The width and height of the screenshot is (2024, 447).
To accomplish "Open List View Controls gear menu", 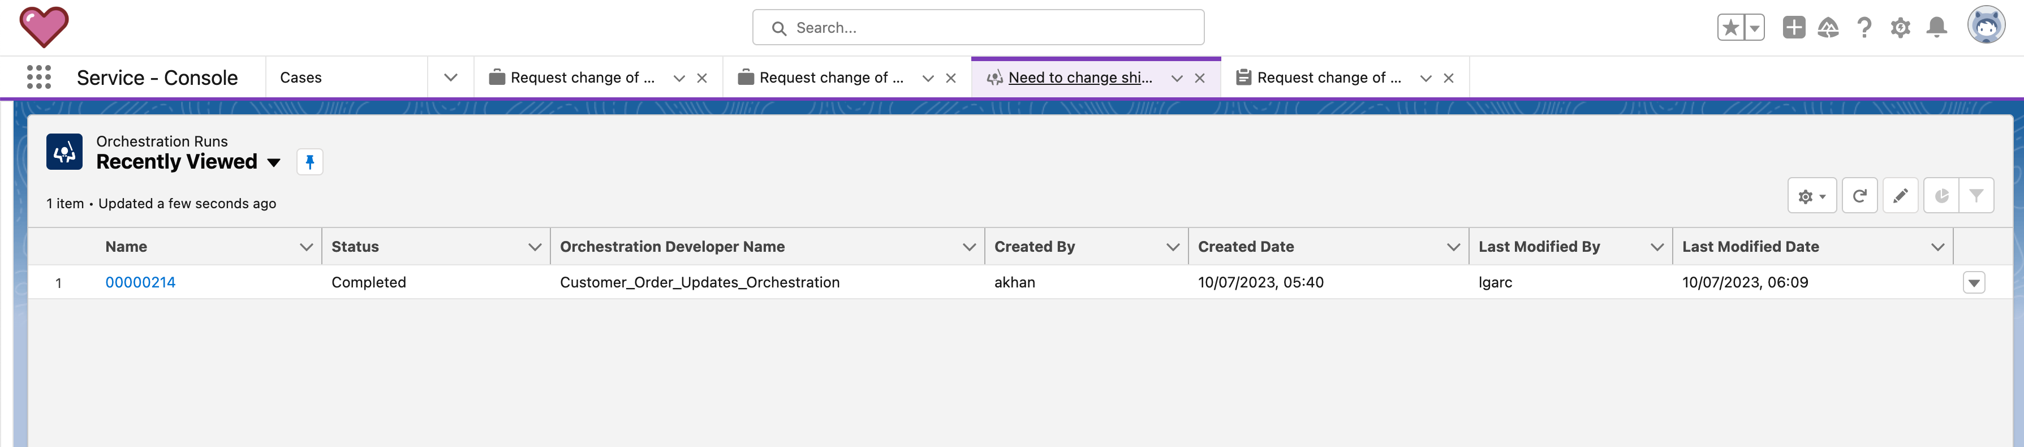I will point(1812,196).
